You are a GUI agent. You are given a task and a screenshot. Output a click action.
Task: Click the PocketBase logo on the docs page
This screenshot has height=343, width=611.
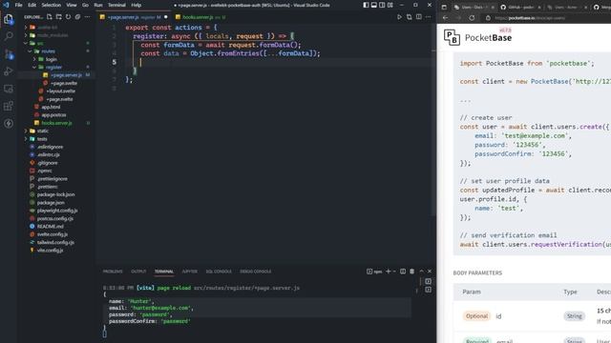tap(477, 37)
